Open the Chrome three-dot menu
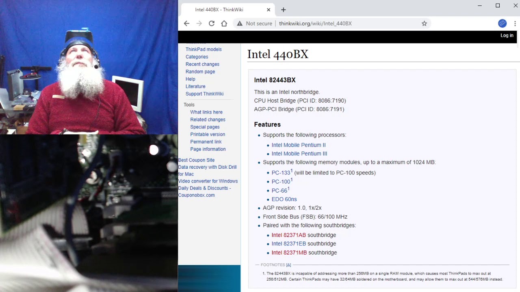The image size is (520, 292). coord(515,24)
